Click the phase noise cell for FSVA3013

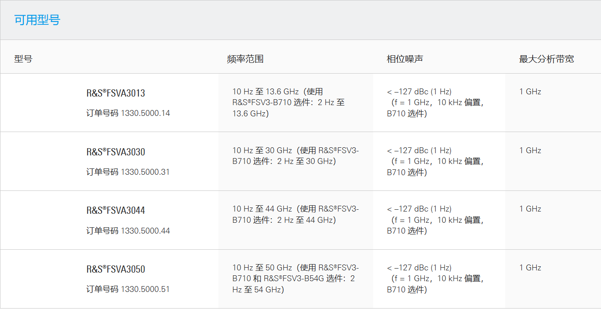point(435,102)
